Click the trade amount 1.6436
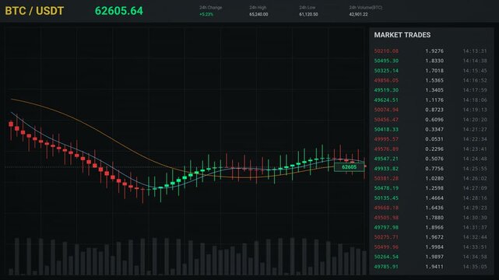The width and height of the screenshot is (499, 280). [x=434, y=208]
